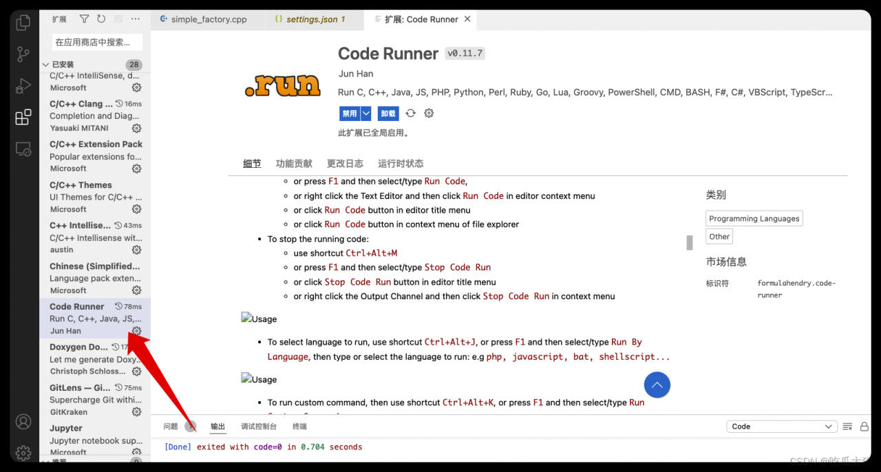Open gear menu for C/C++ Extension Pack
Image resolution: width=881 pixels, height=472 pixels.
pyautogui.click(x=136, y=169)
